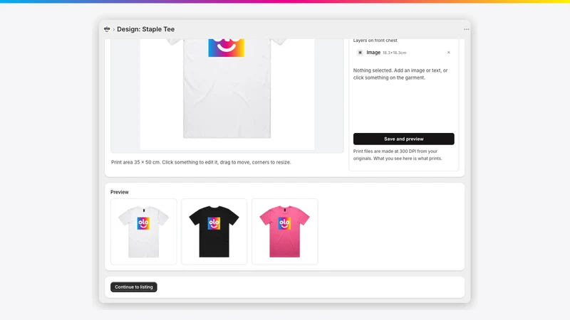Click the olo logo in the breadcrumb
The height and width of the screenshot is (320, 570).
[107, 29]
